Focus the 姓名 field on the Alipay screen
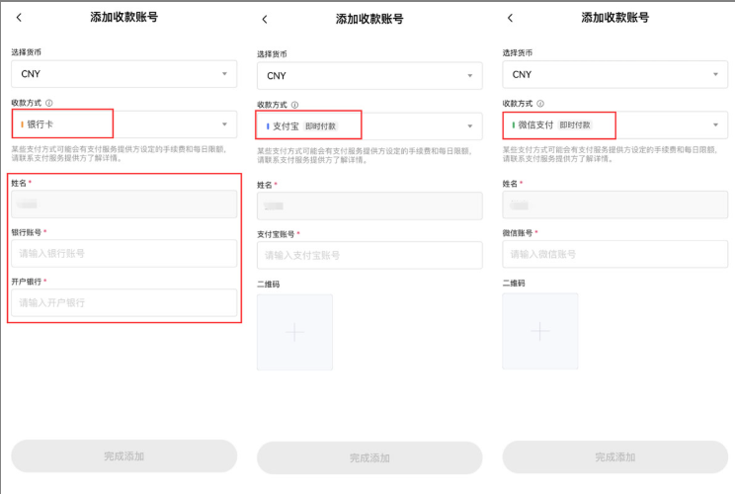Screen dimensions: 735x494 [x=369, y=206]
